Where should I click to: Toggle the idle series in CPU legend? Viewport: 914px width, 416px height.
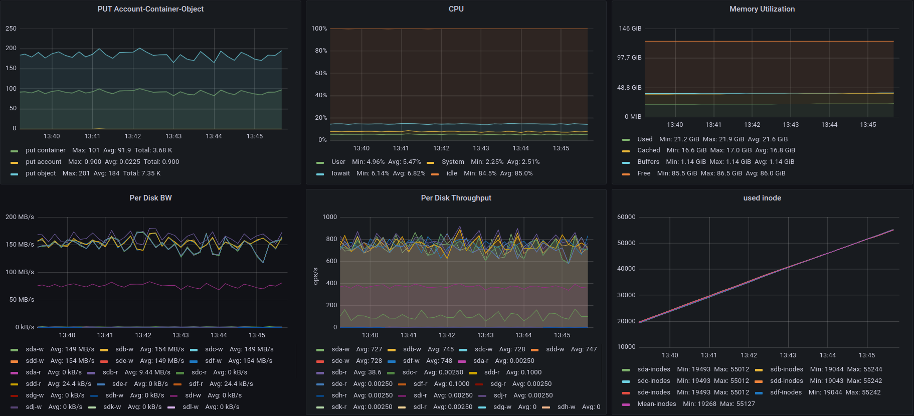452,173
